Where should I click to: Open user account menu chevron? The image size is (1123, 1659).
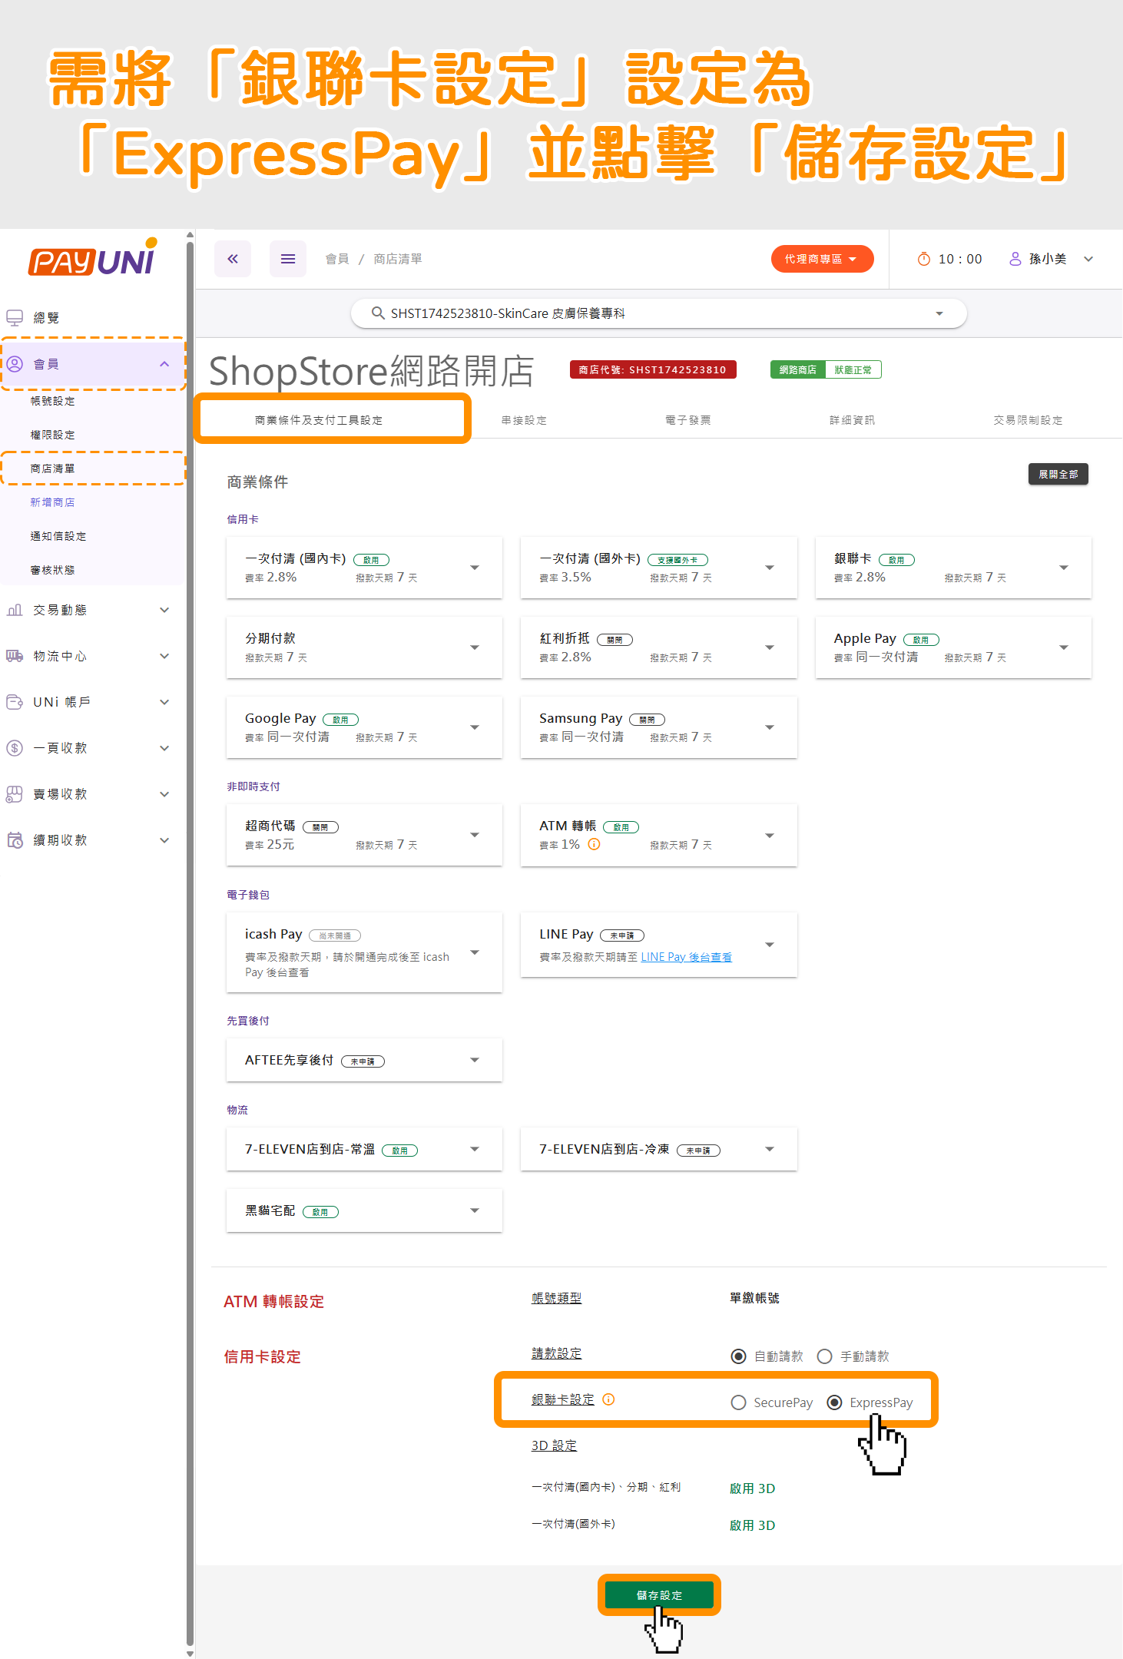point(1088,259)
